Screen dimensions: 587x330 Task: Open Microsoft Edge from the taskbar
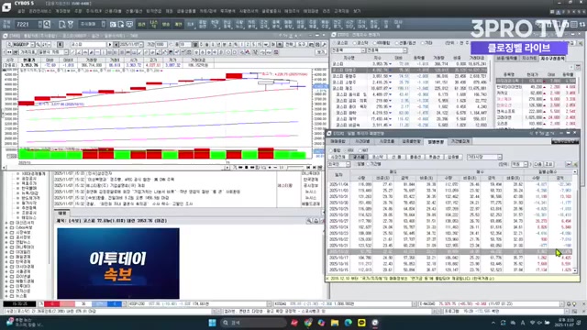point(349,323)
